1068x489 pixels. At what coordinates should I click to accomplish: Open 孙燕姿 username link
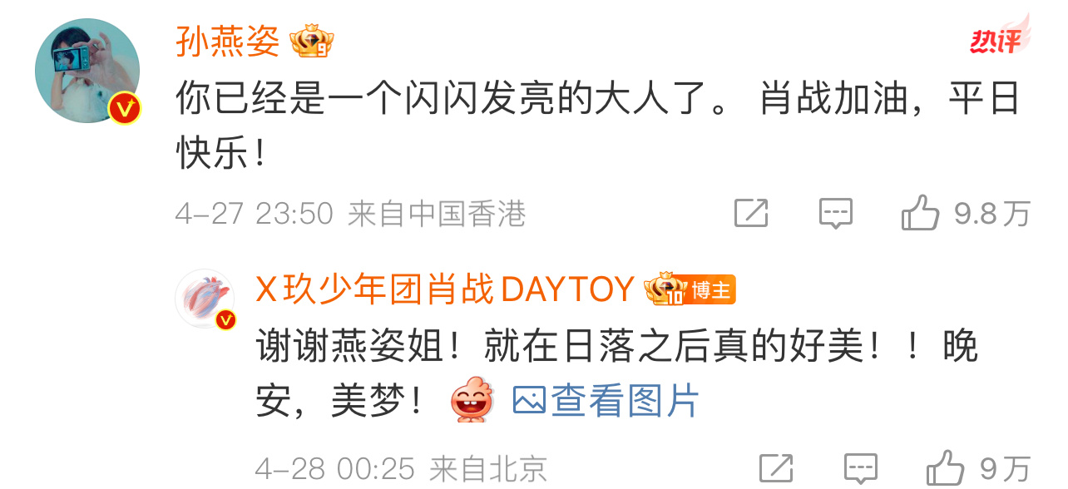pos(227,40)
